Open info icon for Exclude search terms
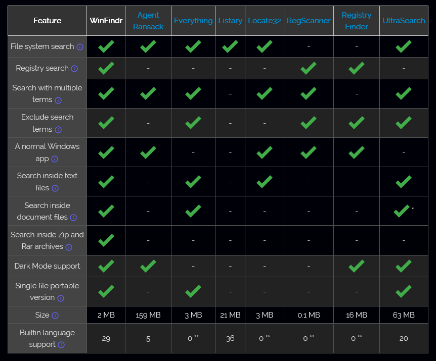The height and width of the screenshot is (361, 436). pos(58,130)
